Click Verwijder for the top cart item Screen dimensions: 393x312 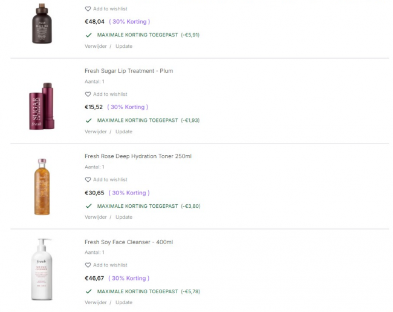96,46
